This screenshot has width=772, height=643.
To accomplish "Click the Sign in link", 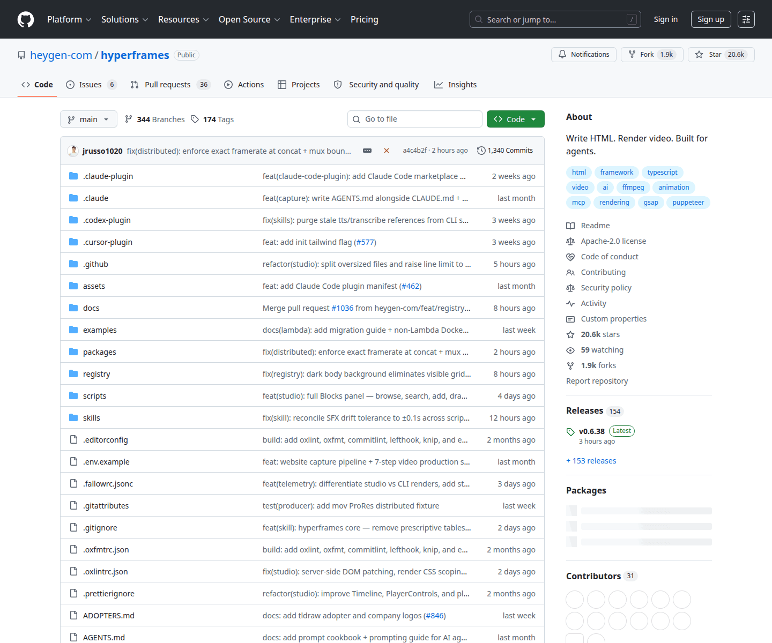I will click(666, 19).
